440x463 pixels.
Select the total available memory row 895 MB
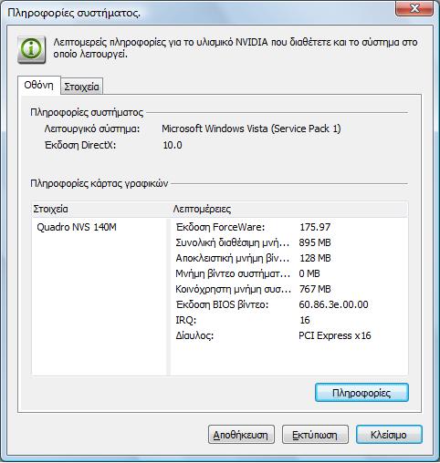(288, 242)
